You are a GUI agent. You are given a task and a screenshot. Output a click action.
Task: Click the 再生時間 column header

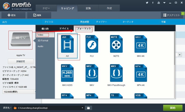click(85, 22)
